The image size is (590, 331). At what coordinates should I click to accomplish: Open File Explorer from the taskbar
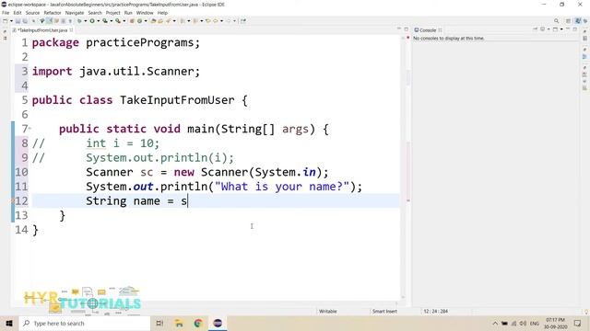(179, 323)
